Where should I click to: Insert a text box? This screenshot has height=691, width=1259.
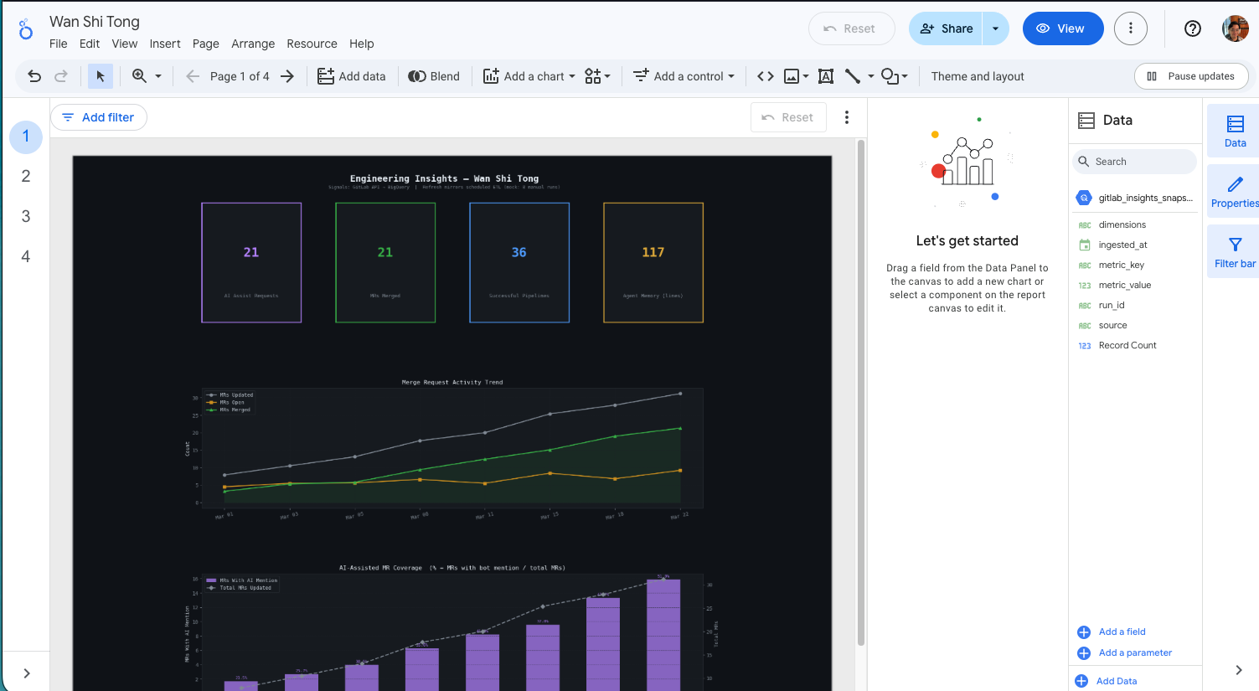pyautogui.click(x=826, y=76)
